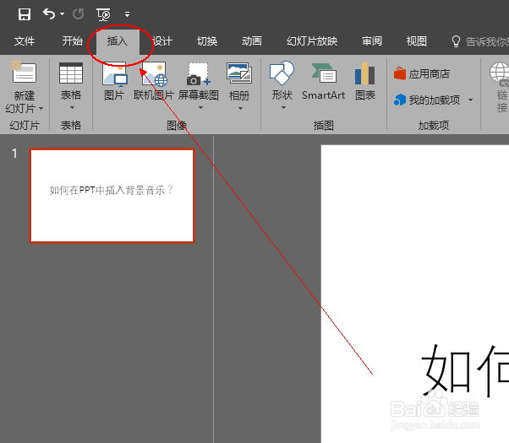Undo the last action
Screen dimensions: 509x443
pos(49,14)
